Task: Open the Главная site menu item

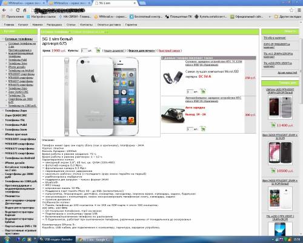Action: coord(9,25)
